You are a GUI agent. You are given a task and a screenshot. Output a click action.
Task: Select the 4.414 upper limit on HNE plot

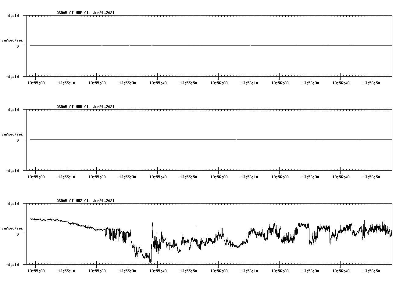[x=13, y=16]
